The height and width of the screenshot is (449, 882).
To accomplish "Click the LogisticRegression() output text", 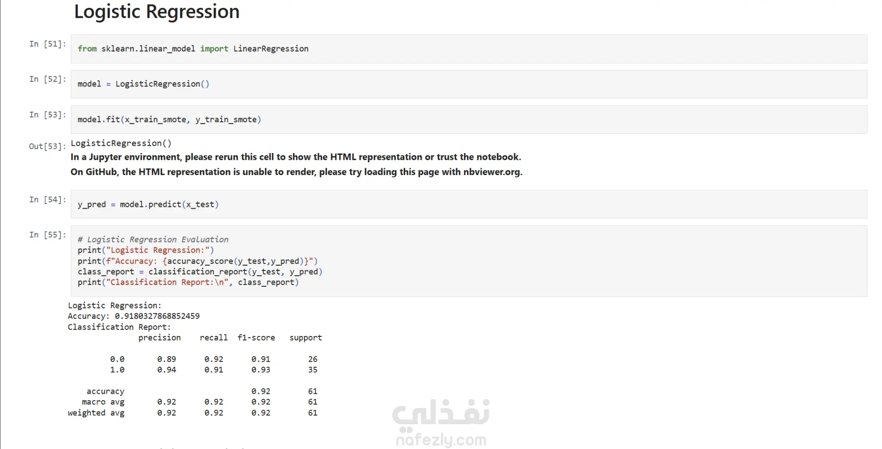I will 121,143.
